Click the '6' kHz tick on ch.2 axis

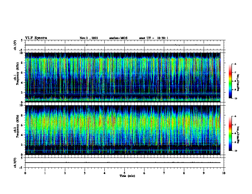coord(22,125)
